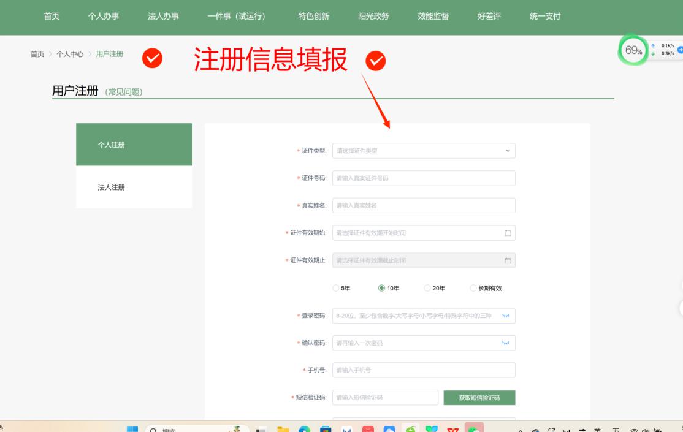683x432 pixels.
Task: Switch to the 法人注册 tab
Action: [112, 188]
